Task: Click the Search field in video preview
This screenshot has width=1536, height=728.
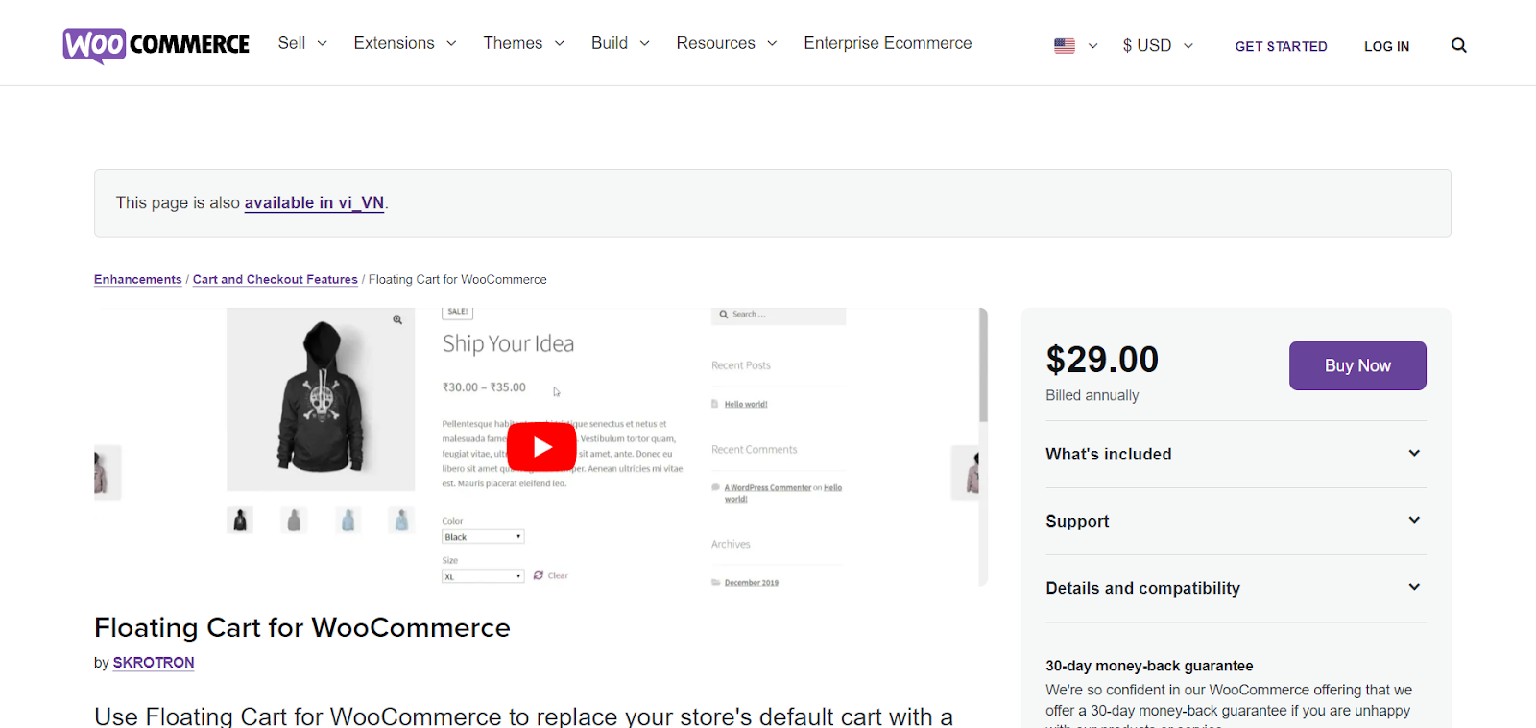Action: [779, 315]
